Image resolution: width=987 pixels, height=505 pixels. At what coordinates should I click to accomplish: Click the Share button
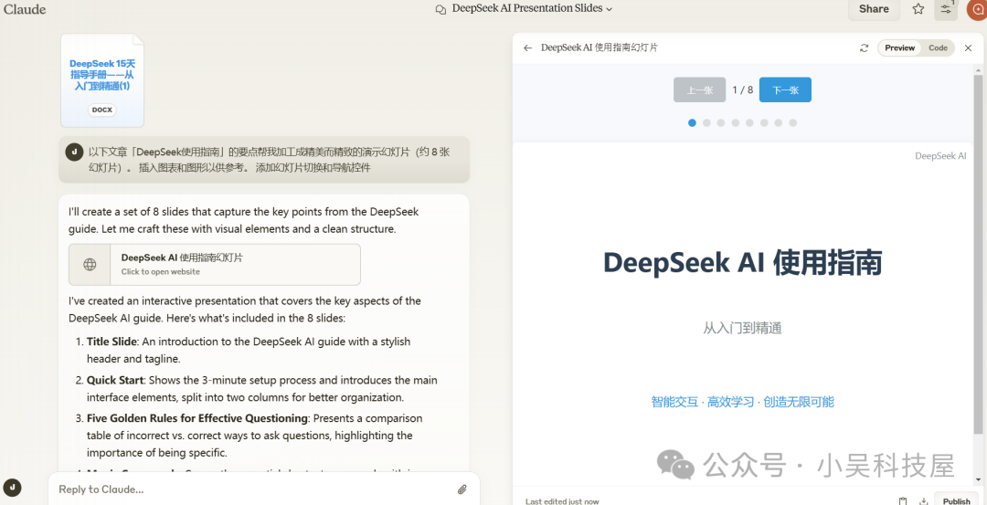point(874,9)
